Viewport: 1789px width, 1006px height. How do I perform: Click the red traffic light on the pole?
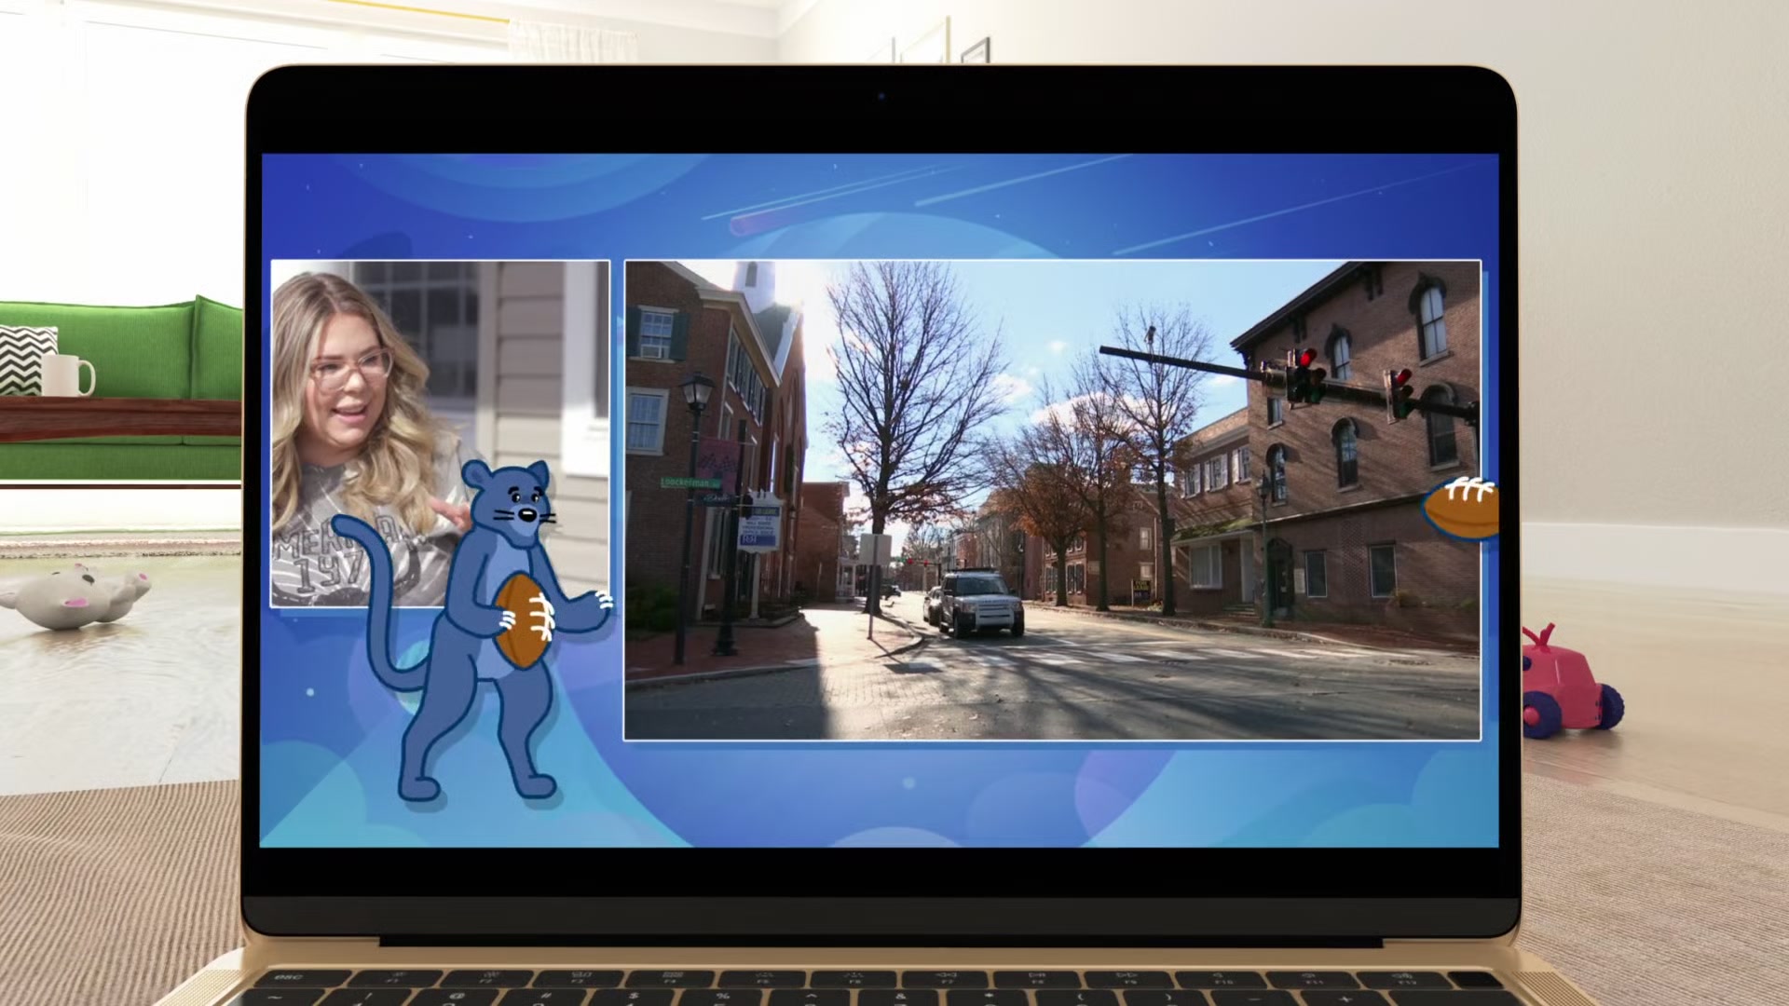(1306, 359)
